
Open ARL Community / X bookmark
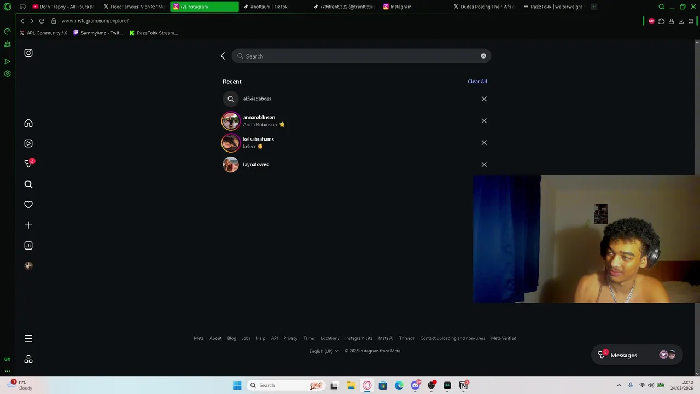pos(43,33)
